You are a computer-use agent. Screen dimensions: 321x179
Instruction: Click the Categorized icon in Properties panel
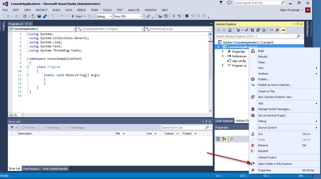pos(218,139)
